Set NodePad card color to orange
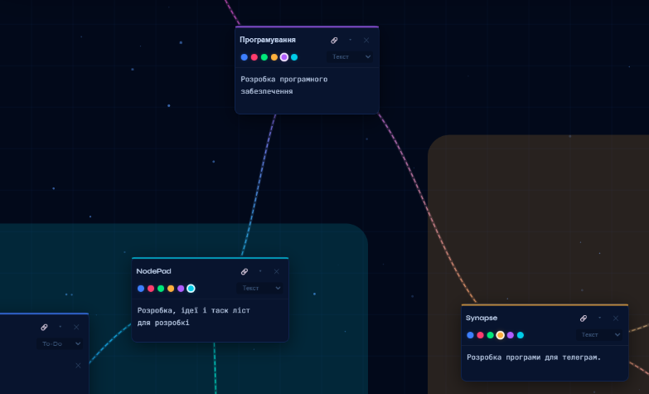 171,289
